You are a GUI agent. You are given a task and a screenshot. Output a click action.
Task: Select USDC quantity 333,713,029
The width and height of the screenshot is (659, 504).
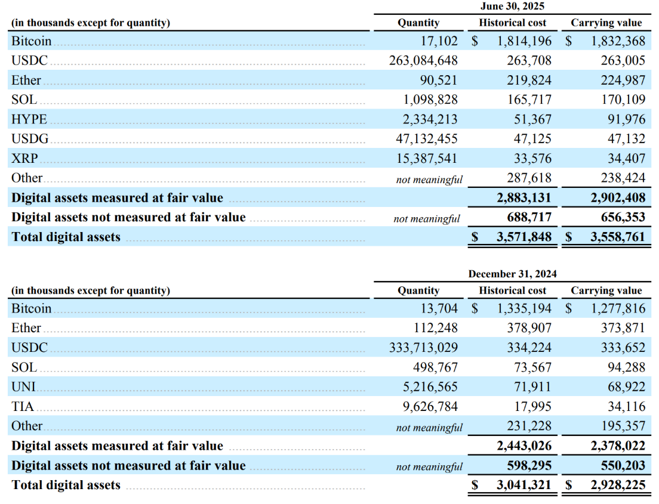pos(423,348)
